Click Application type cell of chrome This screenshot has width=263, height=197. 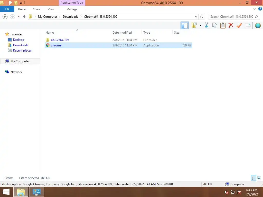pos(151,45)
